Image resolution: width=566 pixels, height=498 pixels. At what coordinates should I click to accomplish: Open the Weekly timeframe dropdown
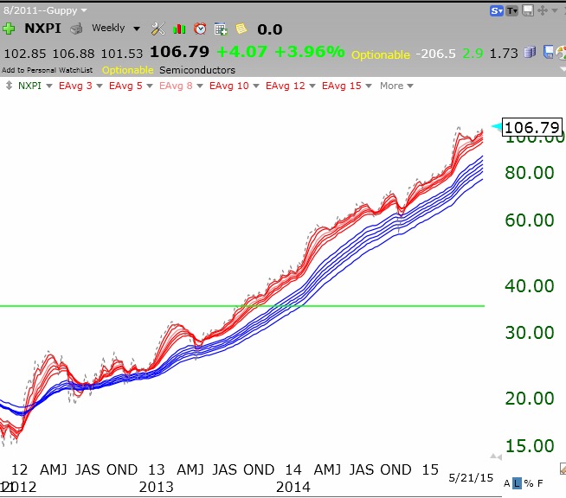(137, 29)
